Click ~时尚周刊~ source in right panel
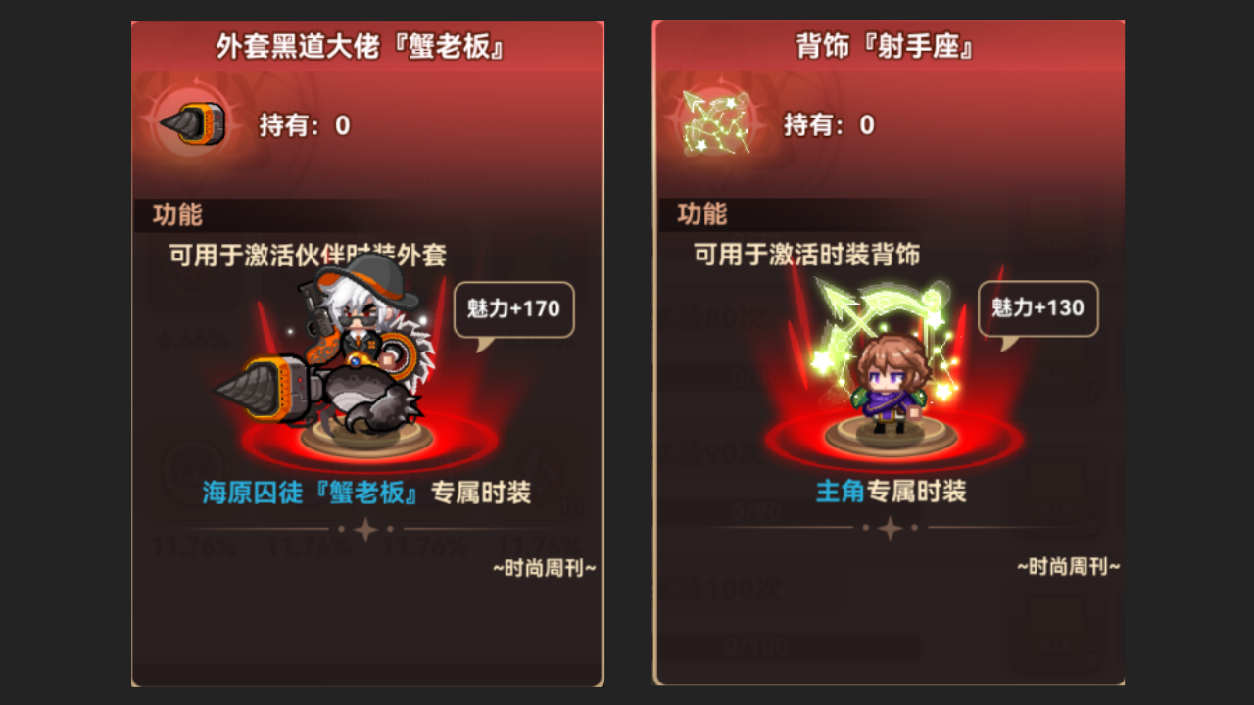The height and width of the screenshot is (705, 1254). (1069, 567)
